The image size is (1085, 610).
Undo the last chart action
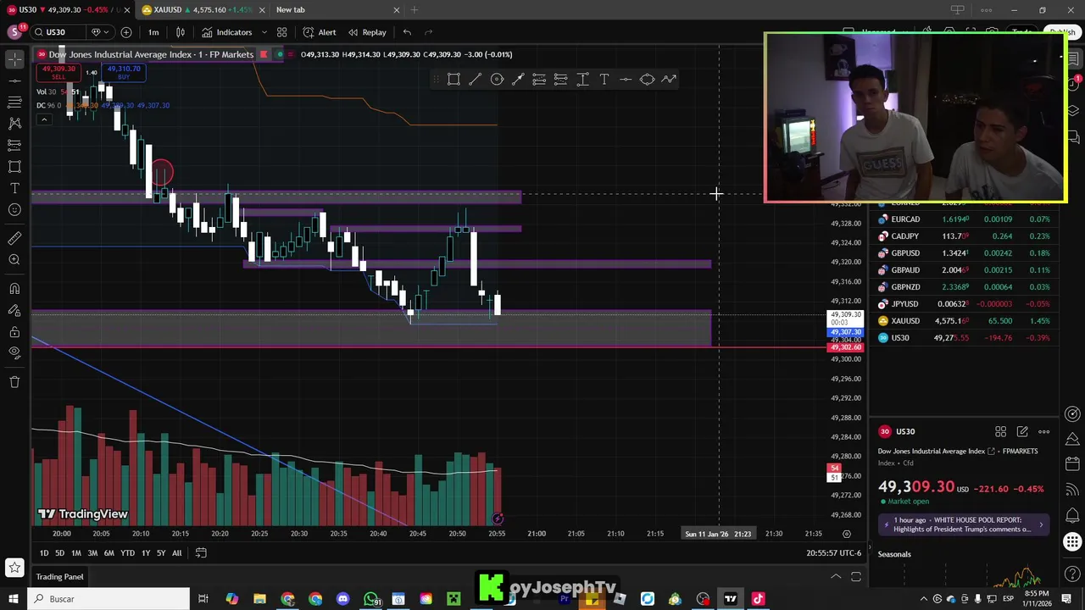(x=407, y=32)
